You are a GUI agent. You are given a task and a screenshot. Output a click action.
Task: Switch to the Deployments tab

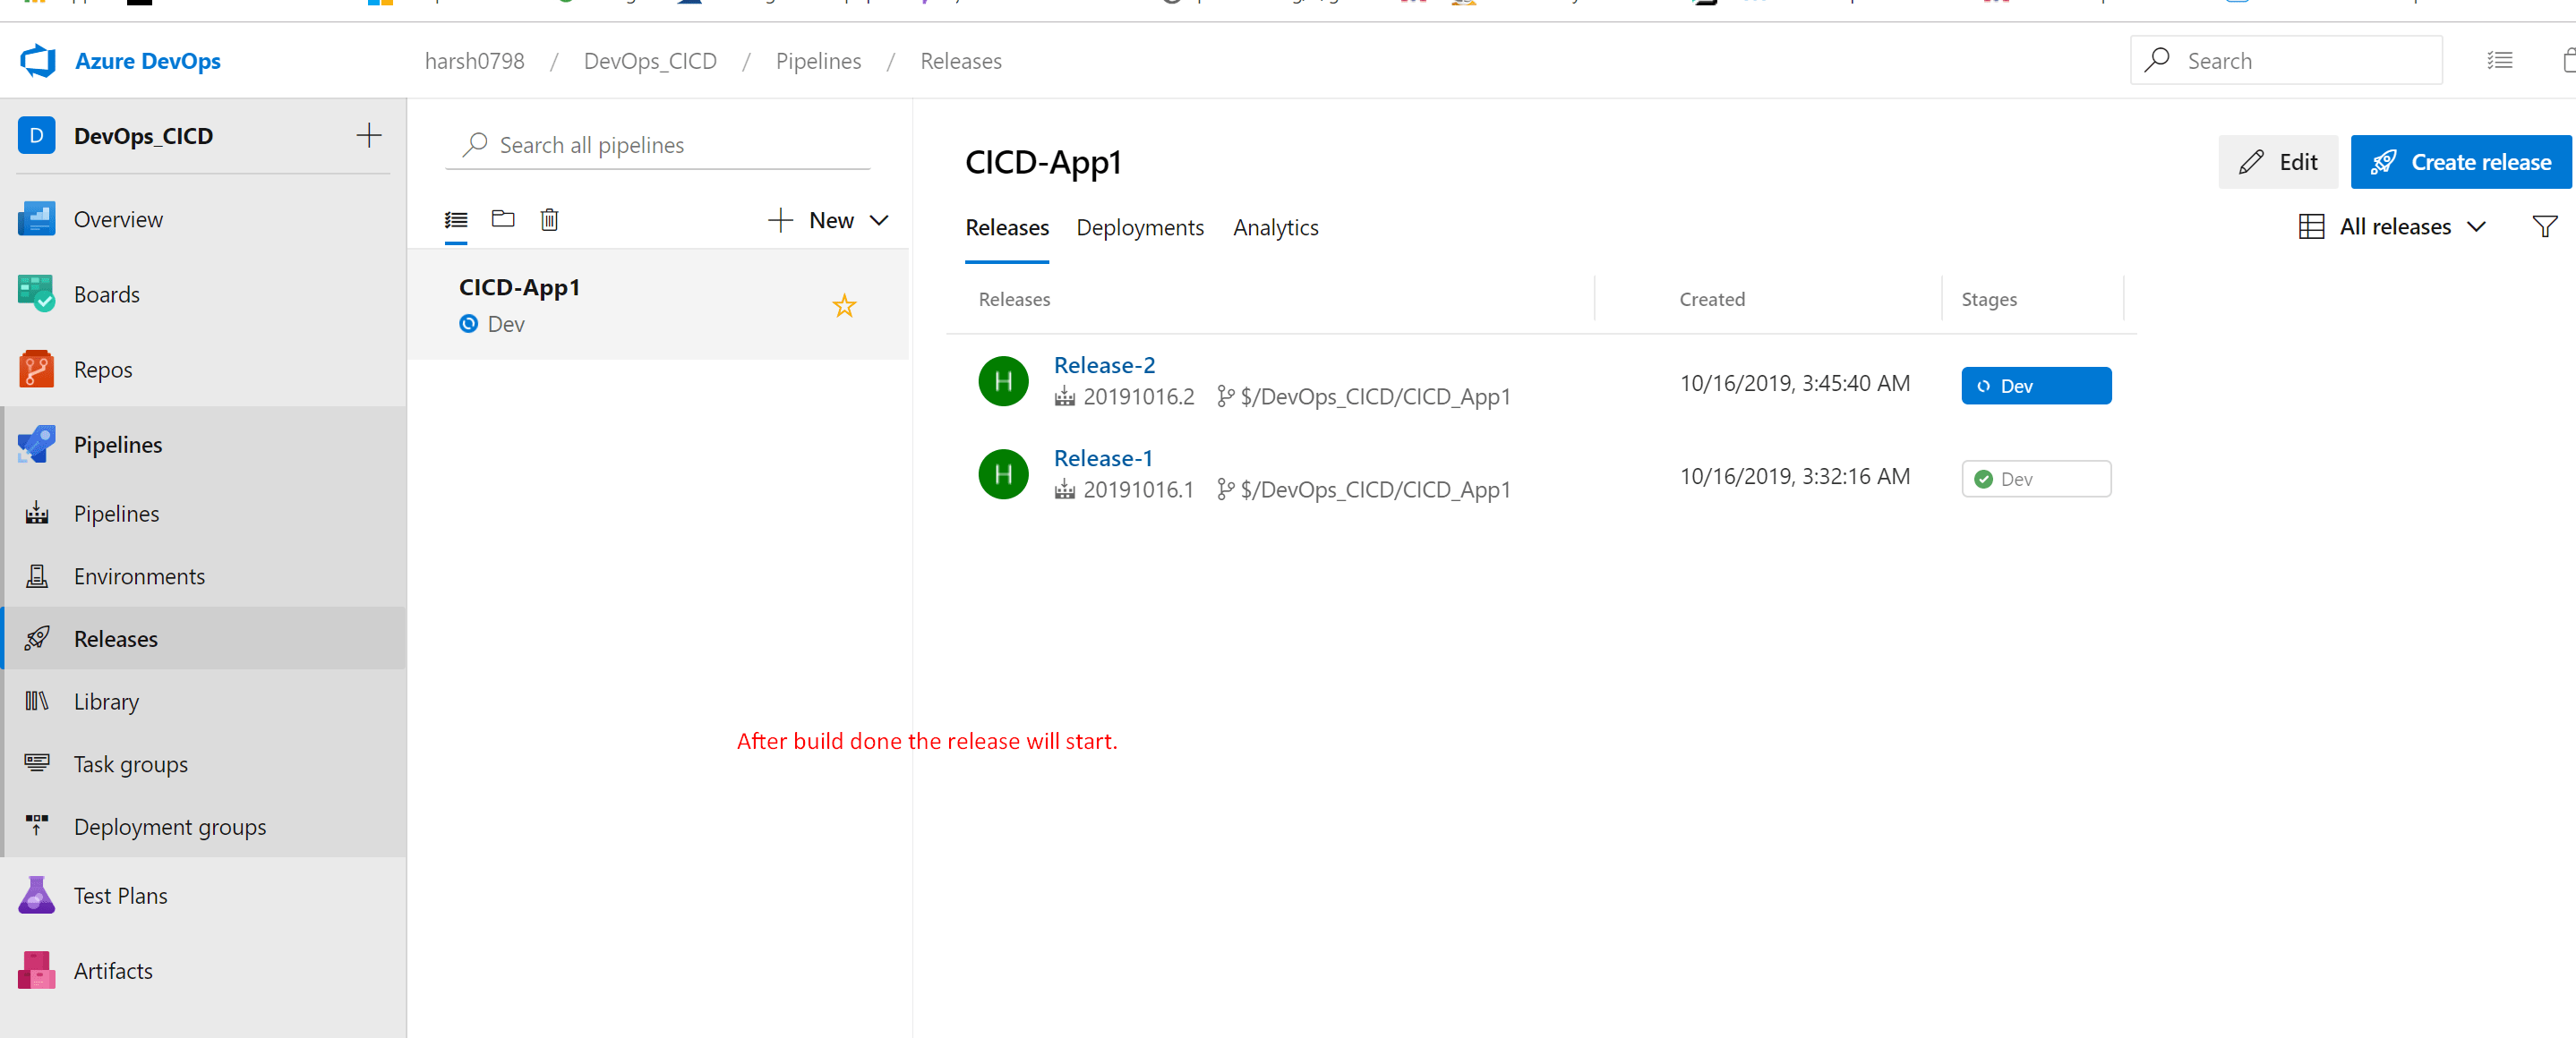[x=1139, y=228]
